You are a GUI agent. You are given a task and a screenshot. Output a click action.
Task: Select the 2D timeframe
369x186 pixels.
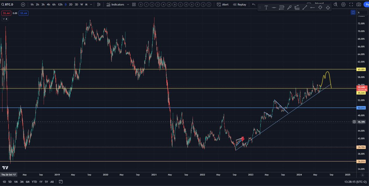pyautogui.click(x=71, y=5)
